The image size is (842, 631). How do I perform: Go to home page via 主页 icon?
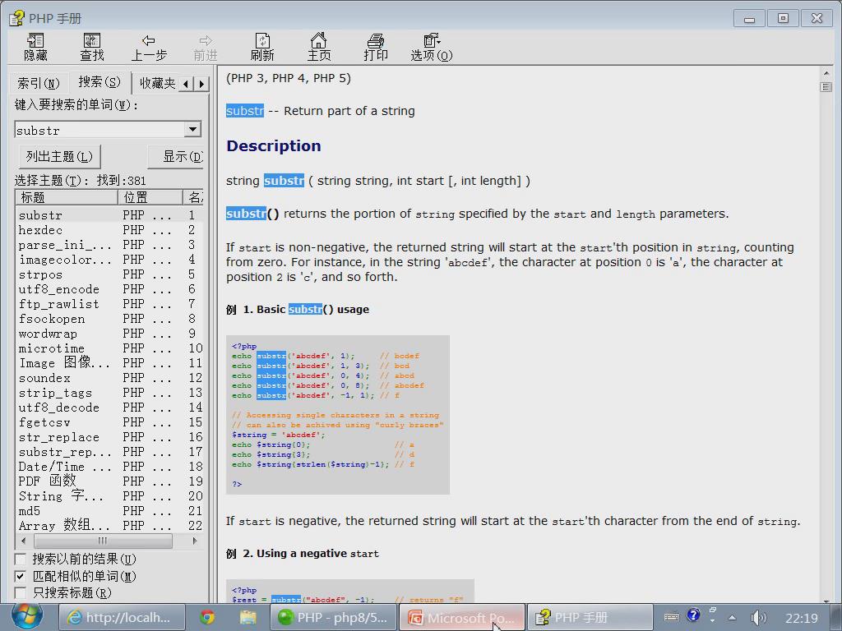coord(319,47)
